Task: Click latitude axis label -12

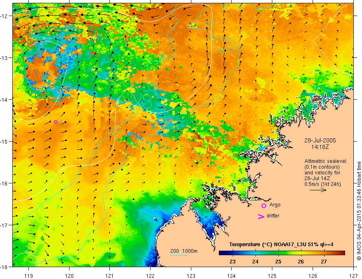Action: pyautogui.click(x=5, y=16)
